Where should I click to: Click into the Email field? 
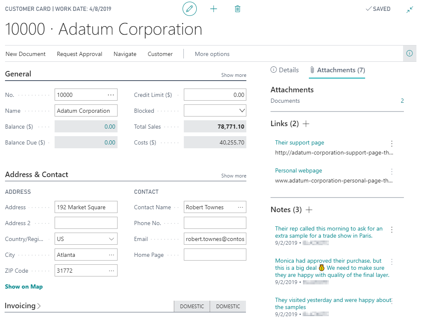215,239
